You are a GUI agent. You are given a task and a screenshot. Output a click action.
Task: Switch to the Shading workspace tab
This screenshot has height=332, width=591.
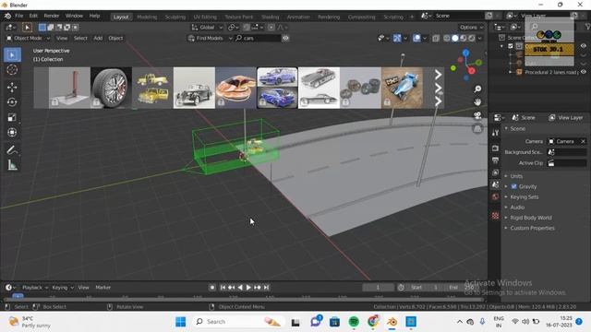[271, 17]
